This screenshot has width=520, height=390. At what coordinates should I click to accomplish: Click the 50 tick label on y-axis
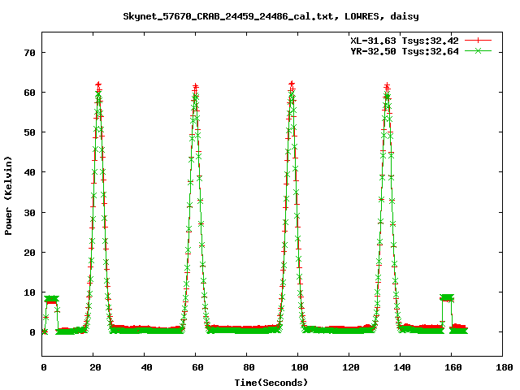(x=30, y=132)
